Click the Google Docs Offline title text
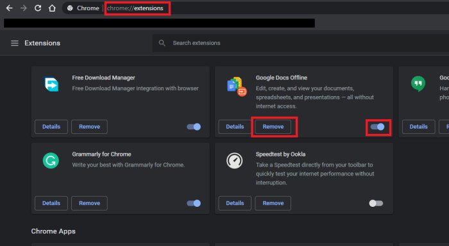The image size is (449, 246). 282,78
